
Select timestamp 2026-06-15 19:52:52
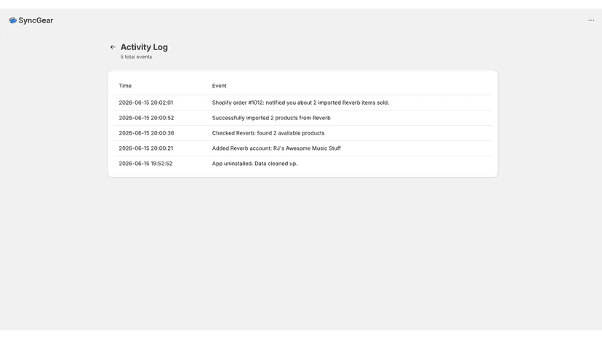coord(145,164)
